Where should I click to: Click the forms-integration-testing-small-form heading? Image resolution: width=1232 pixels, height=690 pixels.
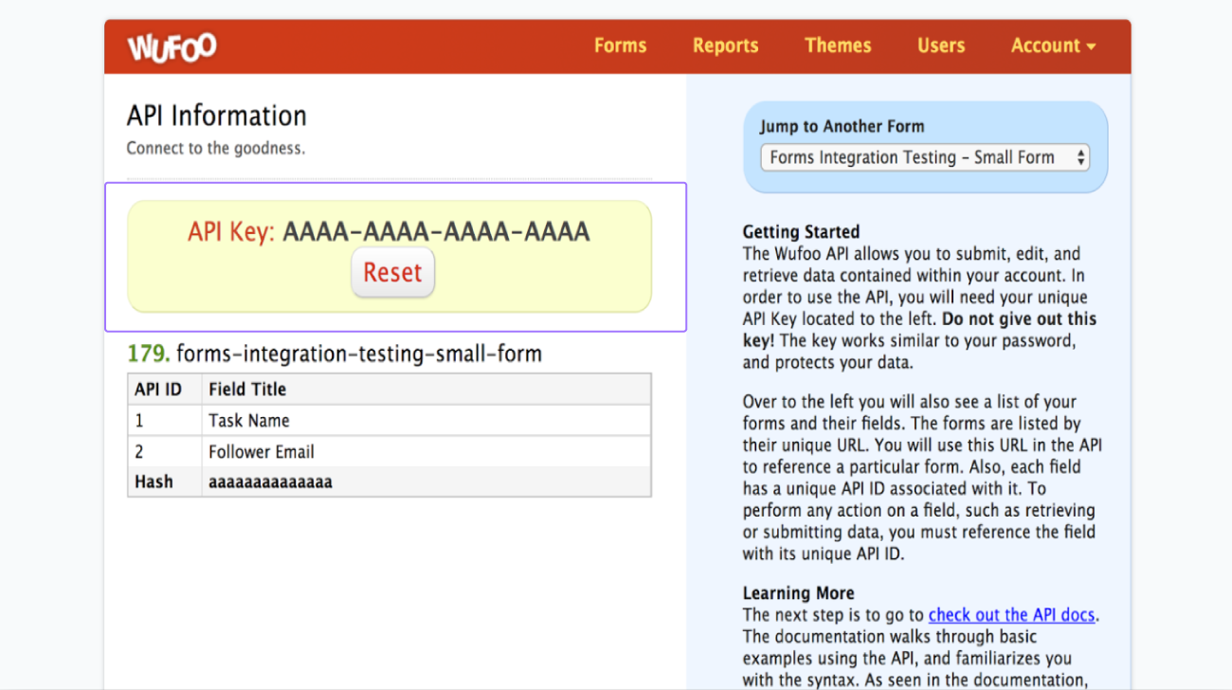(359, 354)
